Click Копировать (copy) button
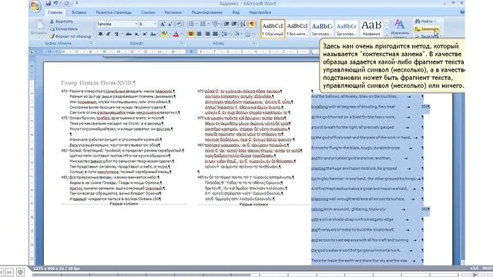Screen dimensions: 493x277 [x=64, y=29]
